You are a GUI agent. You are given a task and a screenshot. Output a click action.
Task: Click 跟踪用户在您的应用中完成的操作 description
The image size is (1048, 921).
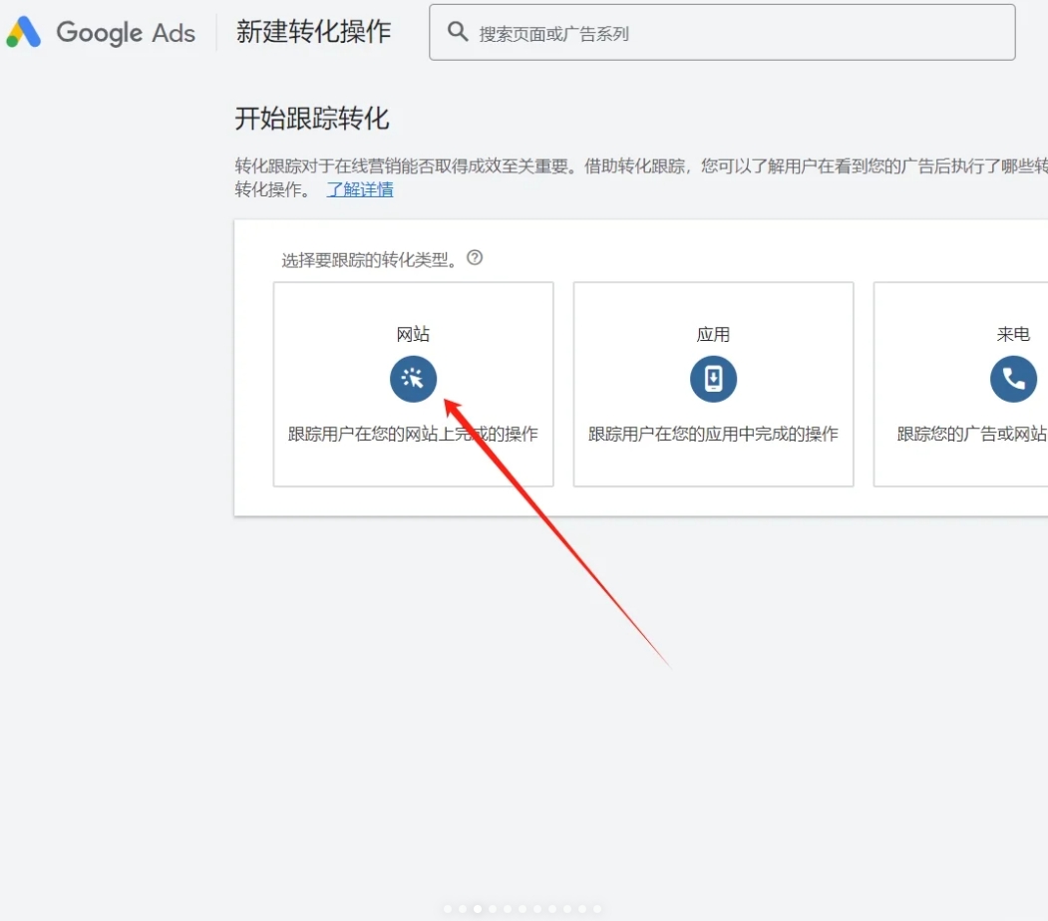click(x=713, y=435)
